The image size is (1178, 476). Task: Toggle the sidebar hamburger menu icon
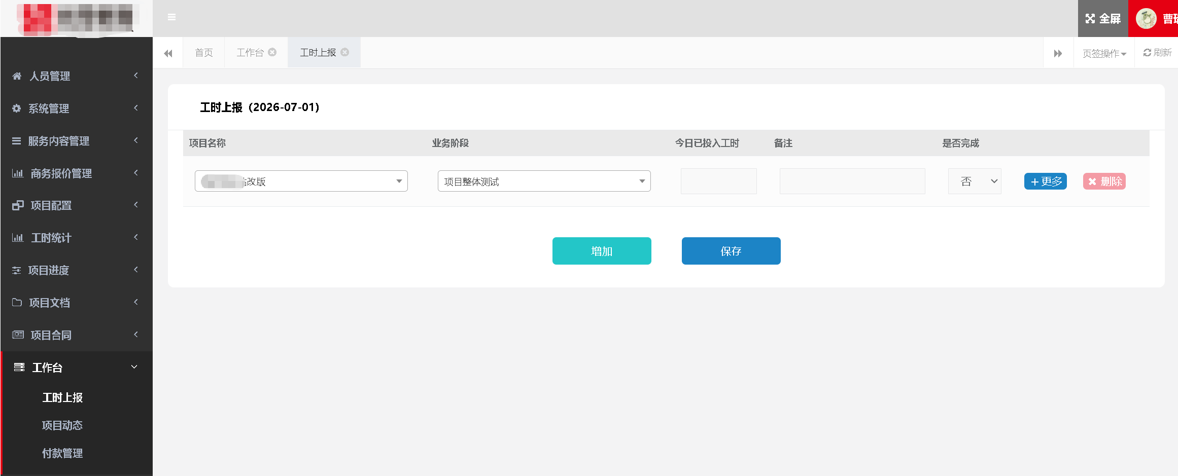tap(172, 17)
